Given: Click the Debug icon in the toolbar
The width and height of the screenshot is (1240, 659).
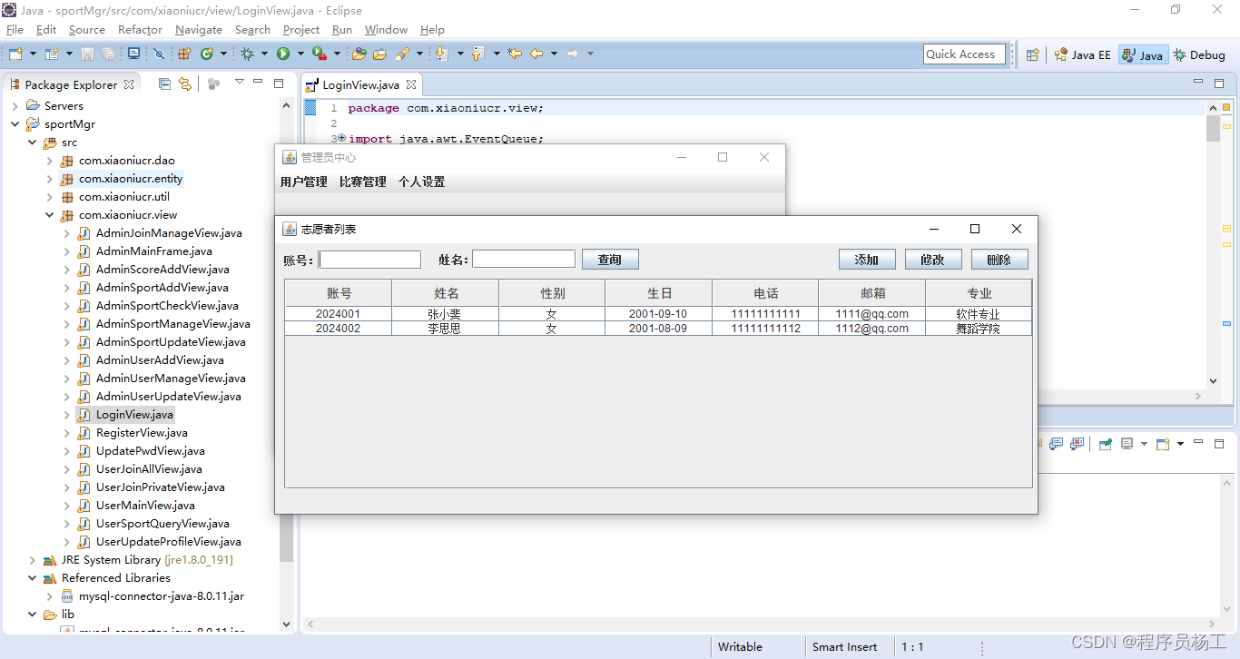Looking at the screenshot, I should (x=248, y=54).
